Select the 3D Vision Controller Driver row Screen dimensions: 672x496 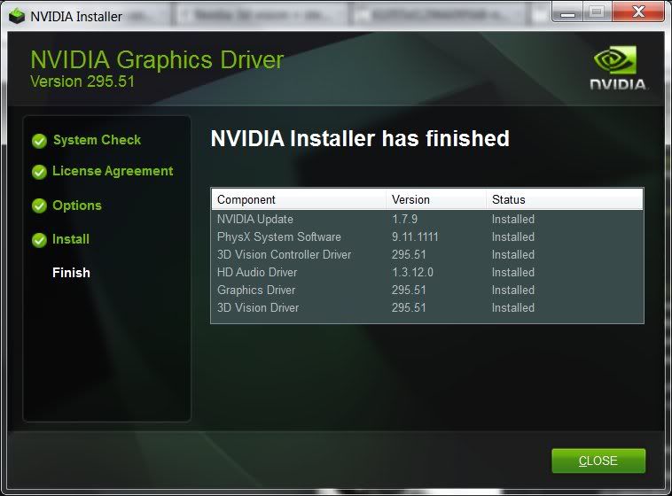point(427,254)
